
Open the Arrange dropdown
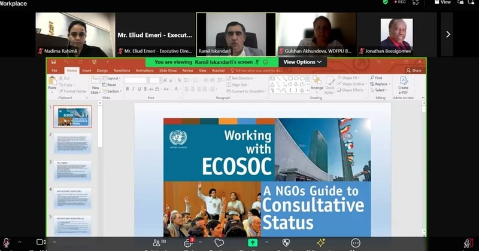(317, 83)
